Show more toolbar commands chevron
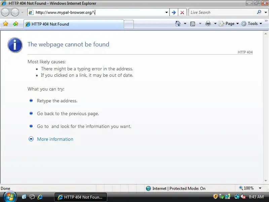 click(266, 21)
